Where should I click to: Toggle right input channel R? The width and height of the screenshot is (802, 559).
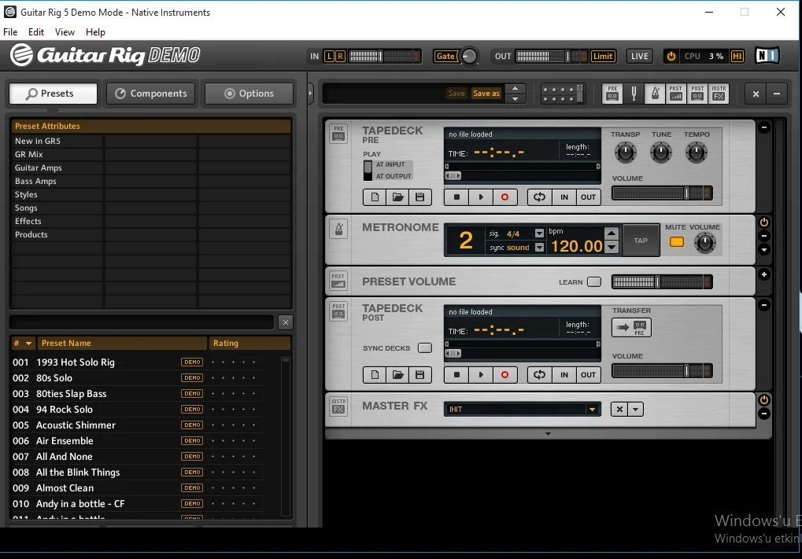(x=340, y=56)
